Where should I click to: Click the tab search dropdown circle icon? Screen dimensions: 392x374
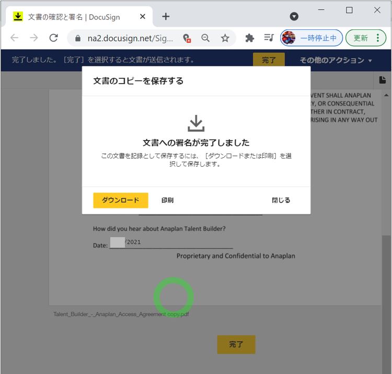294,17
